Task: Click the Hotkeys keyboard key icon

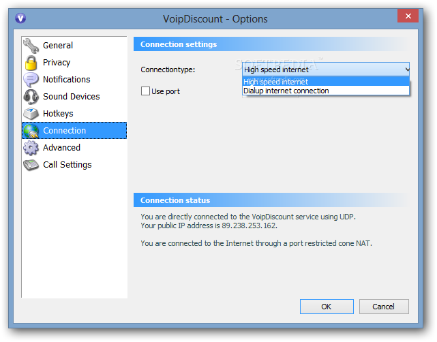Action: (31, 114)
